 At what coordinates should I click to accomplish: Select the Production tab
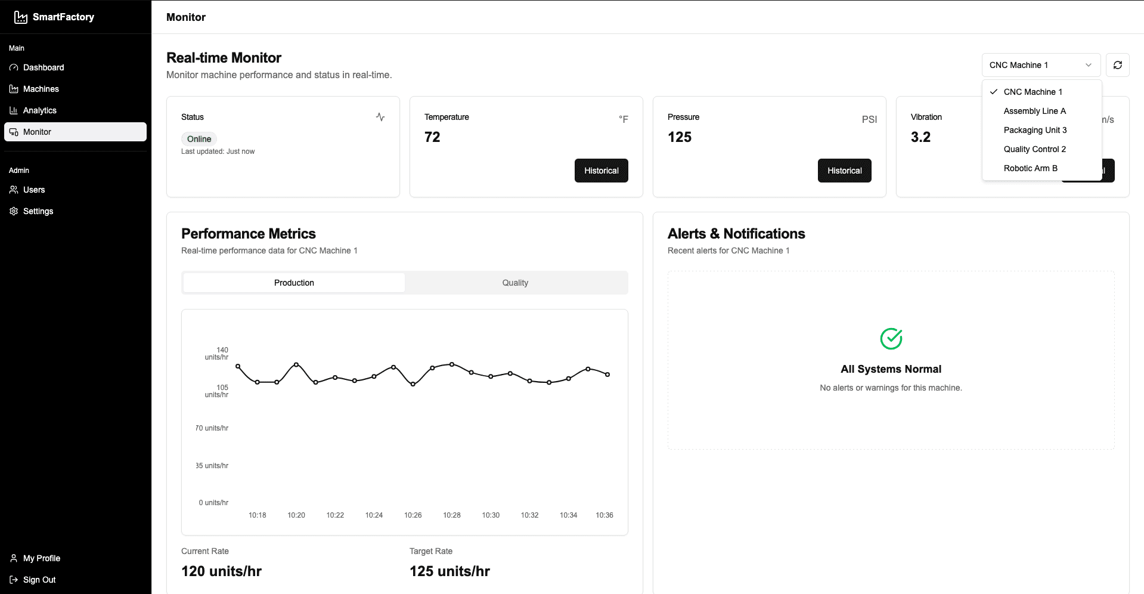294,283
